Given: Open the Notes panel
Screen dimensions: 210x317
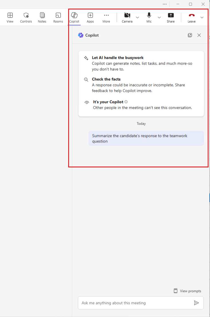Looking at the screenshot, I should [x=42, y=18].
